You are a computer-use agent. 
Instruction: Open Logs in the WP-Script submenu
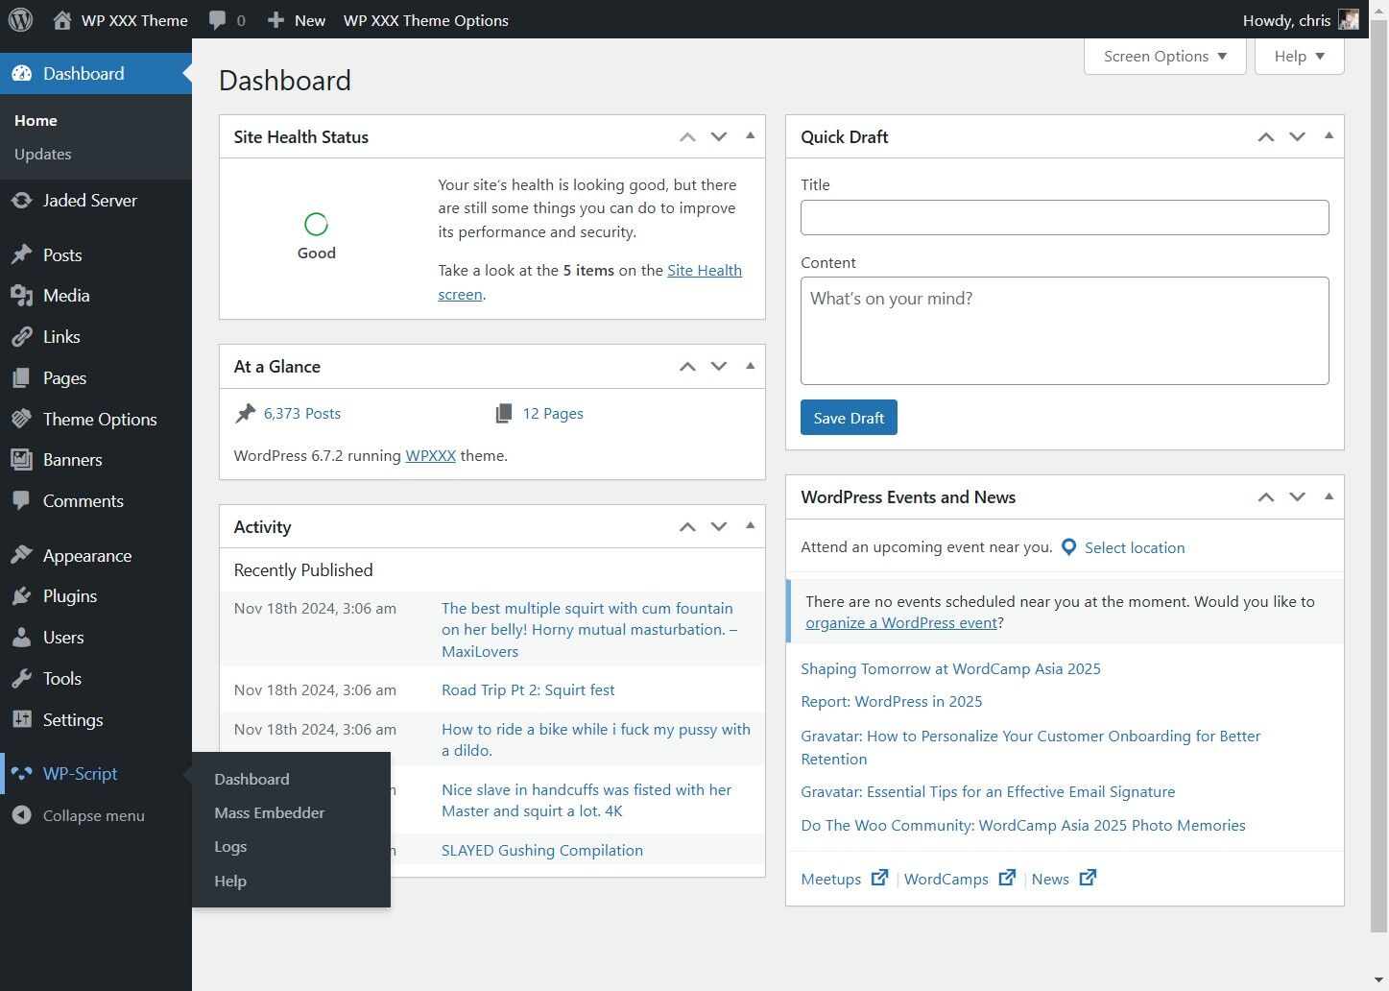tap(230, 847)
